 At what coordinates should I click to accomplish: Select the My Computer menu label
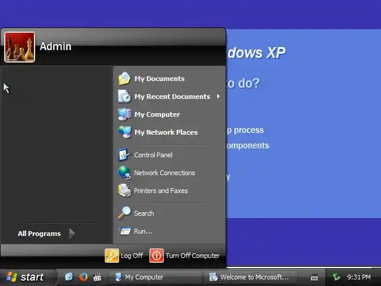point(157,114)
